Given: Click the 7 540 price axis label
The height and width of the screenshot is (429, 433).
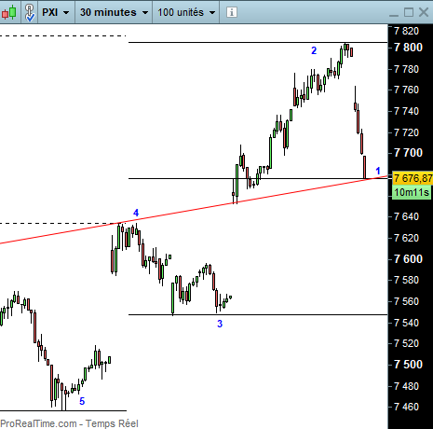Looking at the screenshot, I should click(406, 323).
